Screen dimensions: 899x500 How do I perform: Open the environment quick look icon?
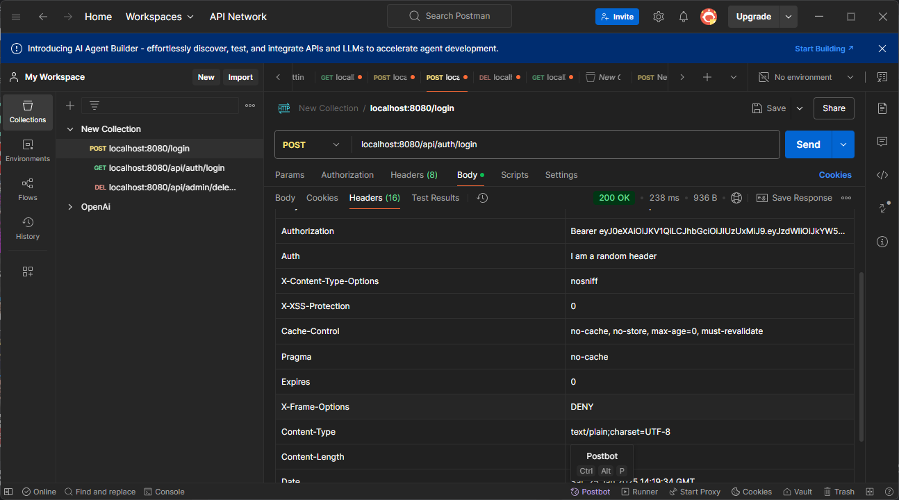(x=882, y=77)
